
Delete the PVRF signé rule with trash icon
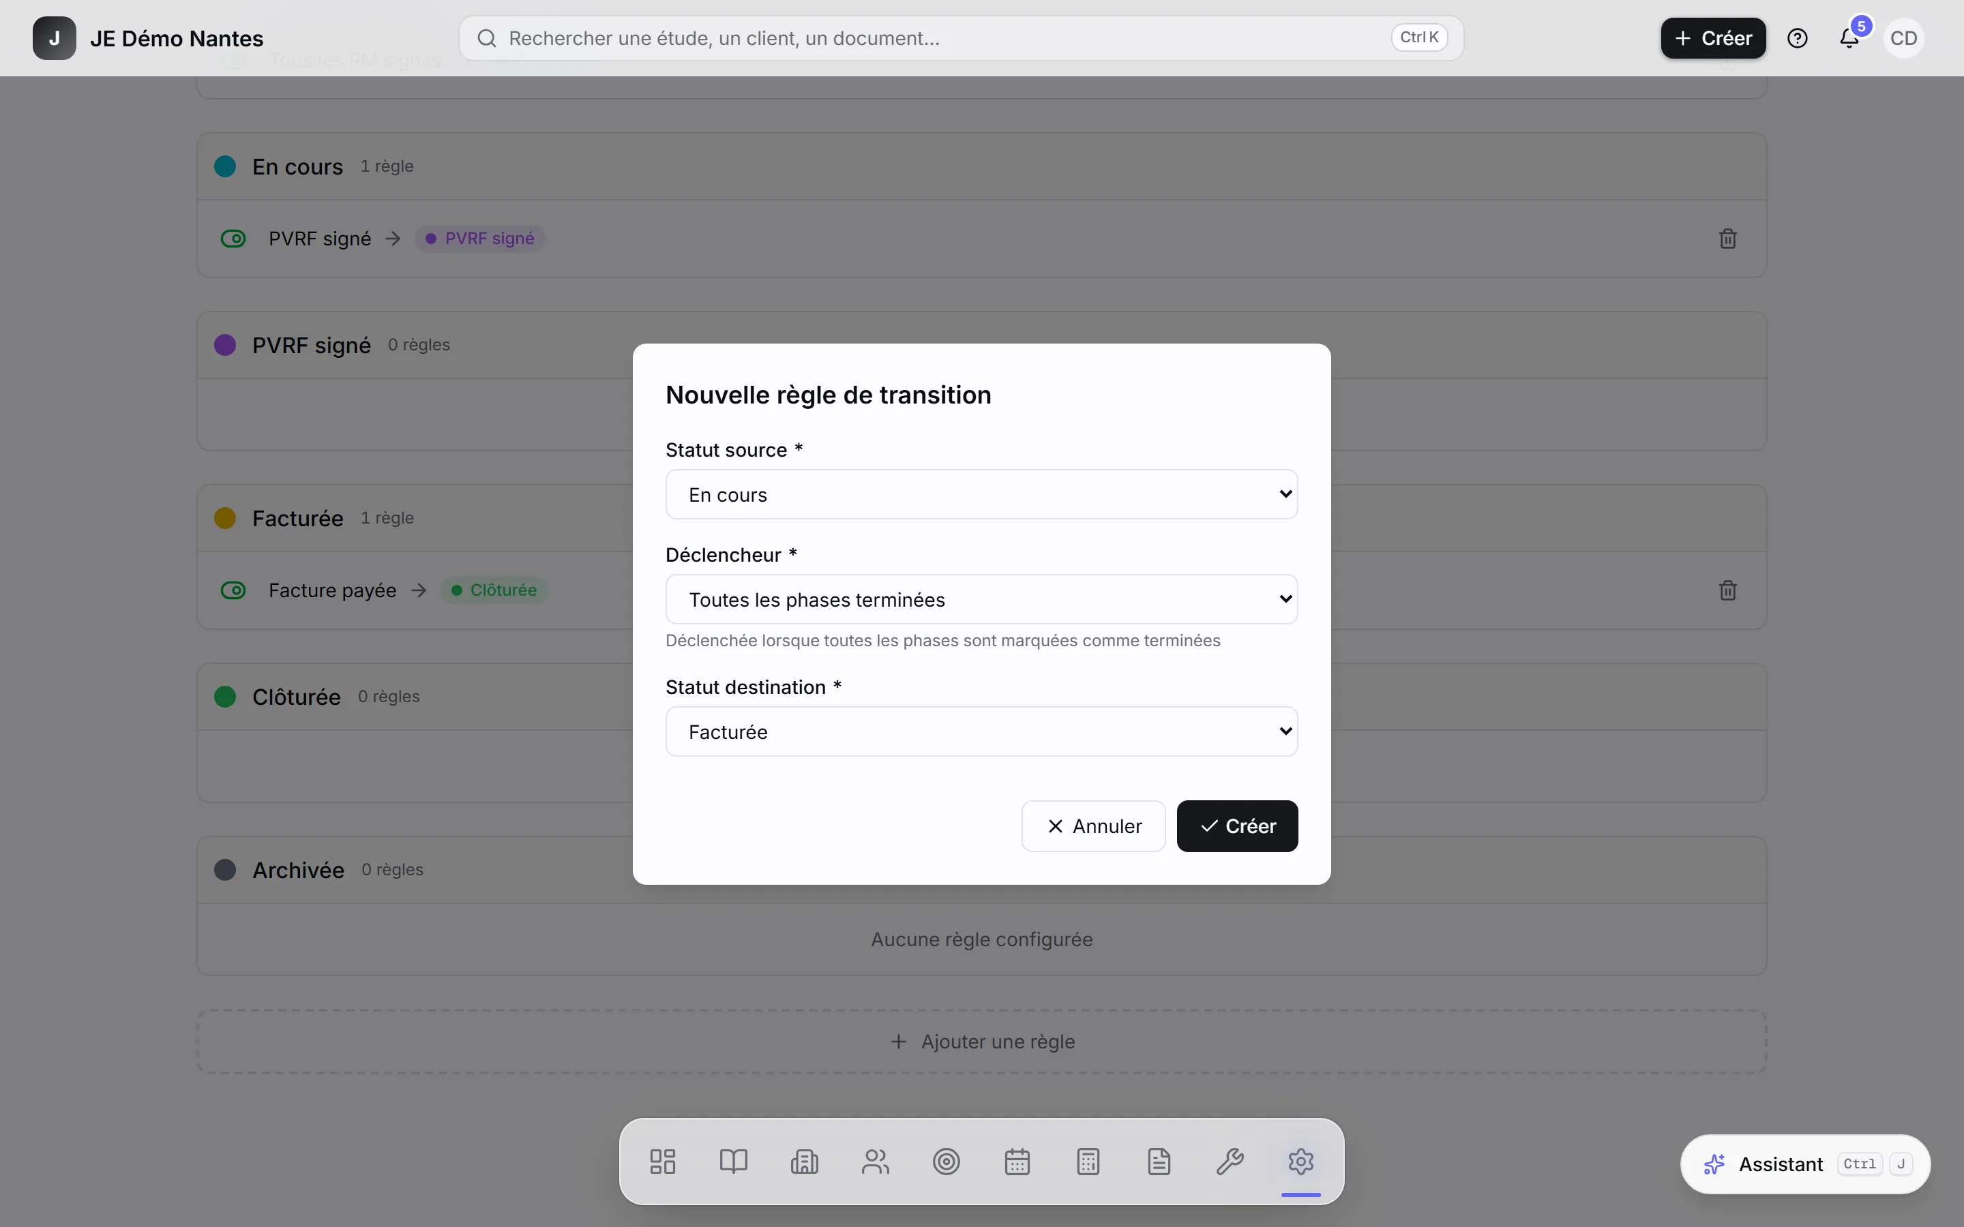[x=1728, y=239]
